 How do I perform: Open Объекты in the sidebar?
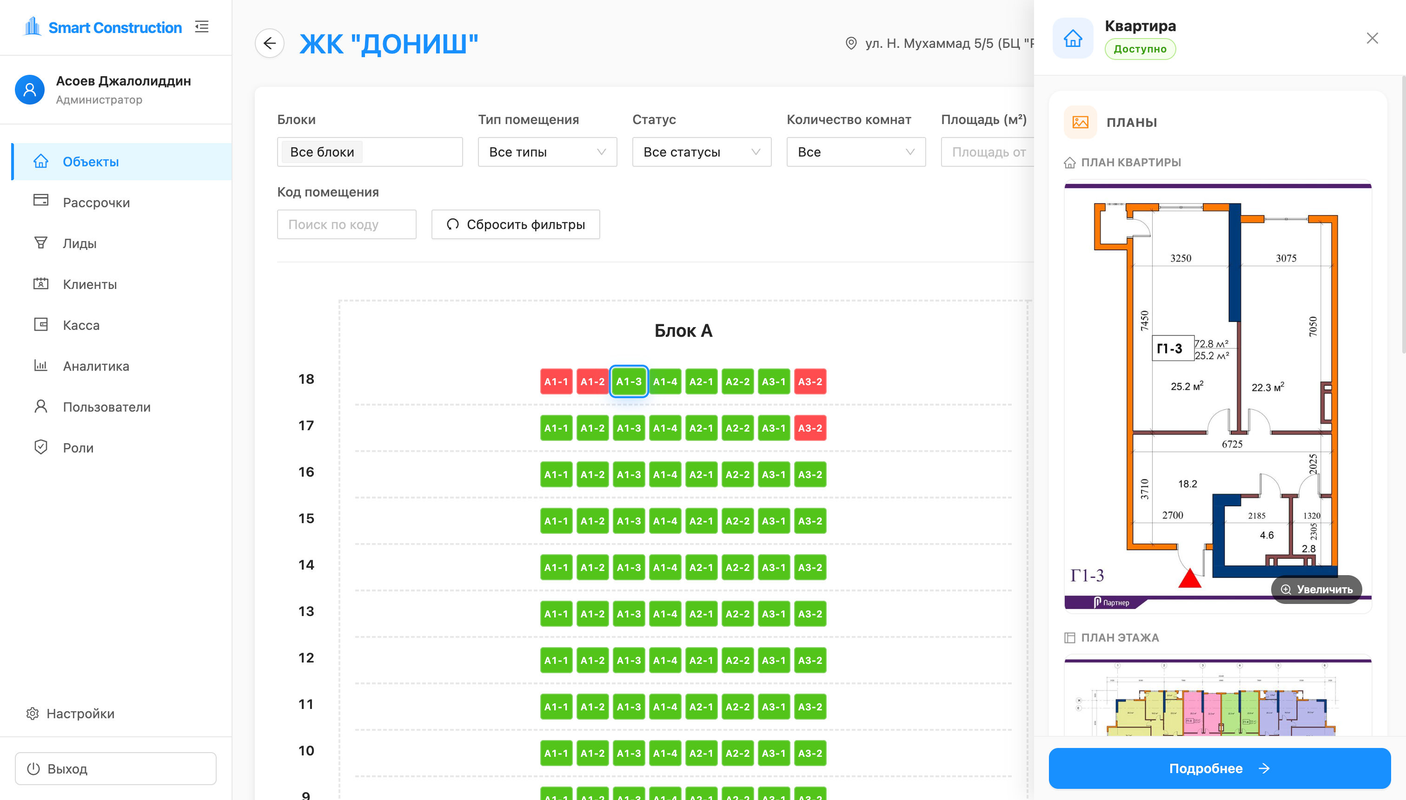(121, 162)
